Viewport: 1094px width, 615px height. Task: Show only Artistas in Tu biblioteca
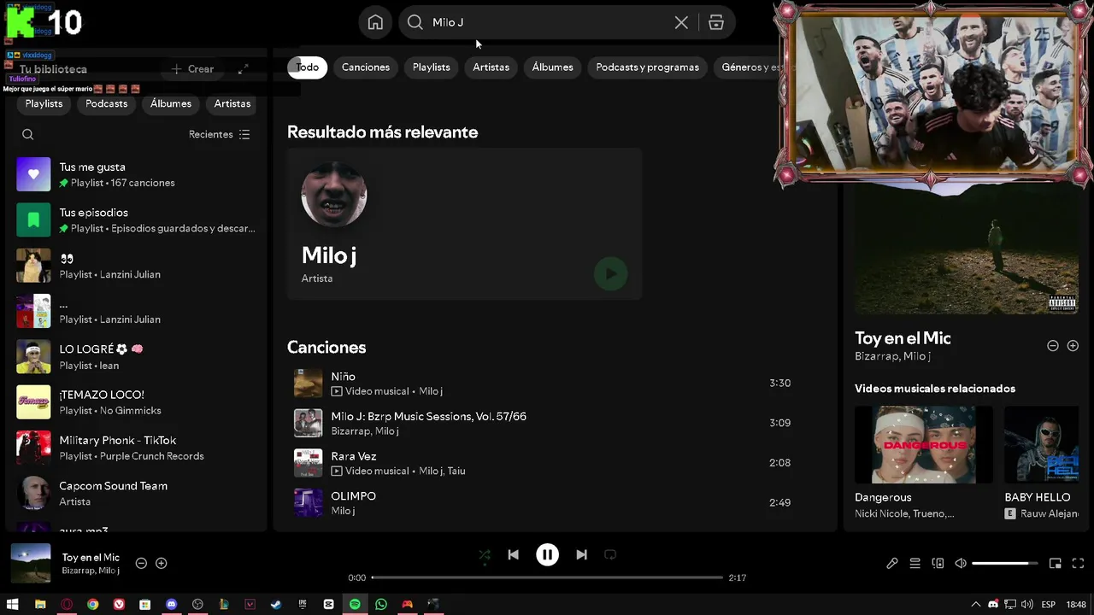click(x=232, y=103)
